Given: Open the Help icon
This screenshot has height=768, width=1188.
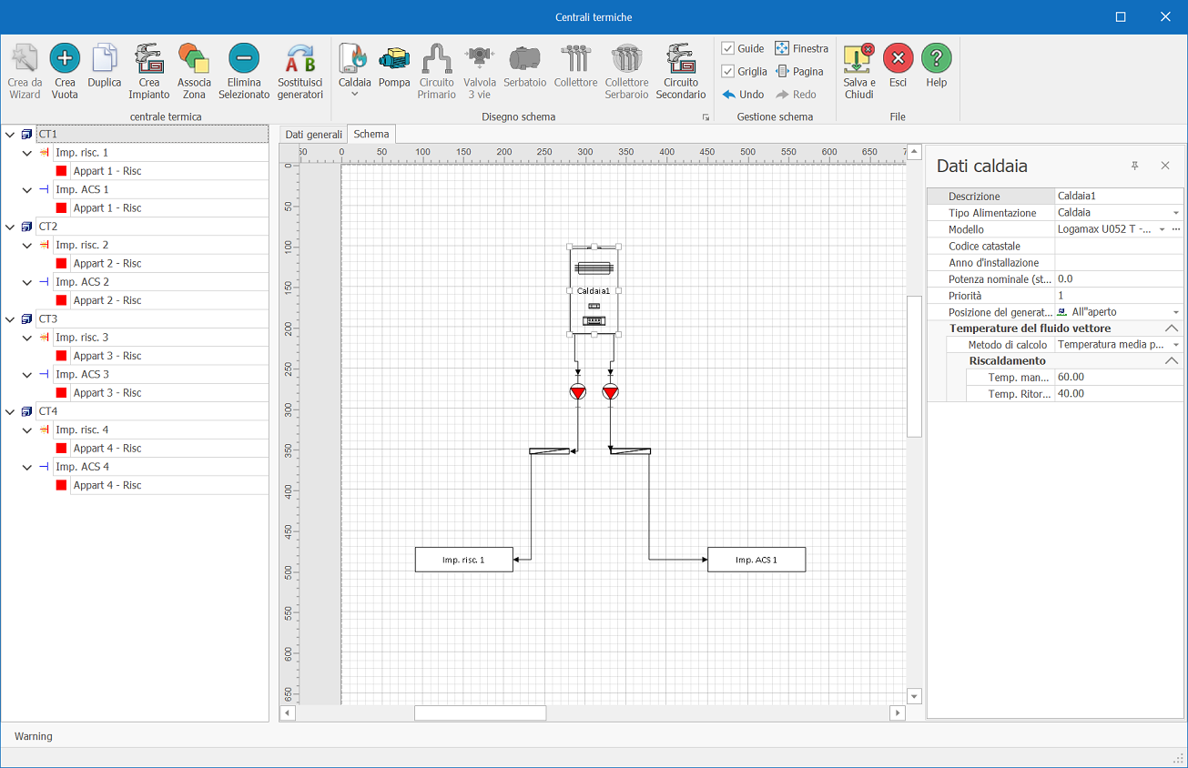Looking at the screenshot, I should [937, 59].
